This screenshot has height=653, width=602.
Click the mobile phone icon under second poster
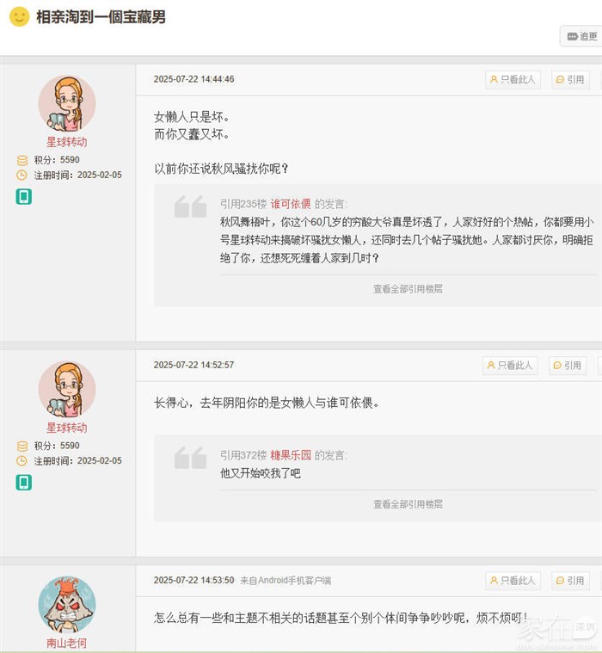click(x=23, y=483)
